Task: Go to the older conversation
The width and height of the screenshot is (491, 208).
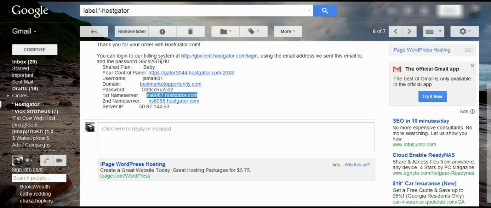Action: tap(410, 31)
